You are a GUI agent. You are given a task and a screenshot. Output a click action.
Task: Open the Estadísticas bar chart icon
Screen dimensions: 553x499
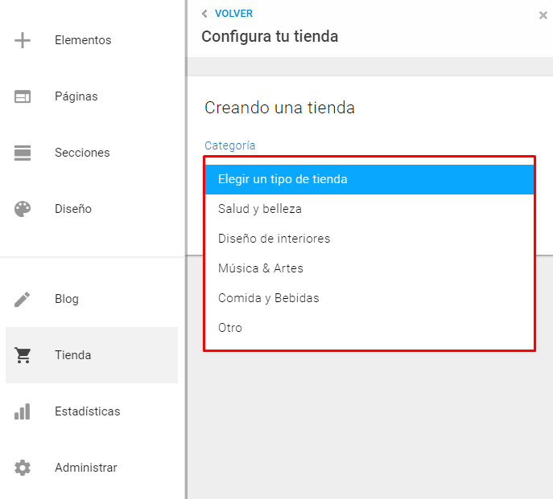click(x=23, y=411)
